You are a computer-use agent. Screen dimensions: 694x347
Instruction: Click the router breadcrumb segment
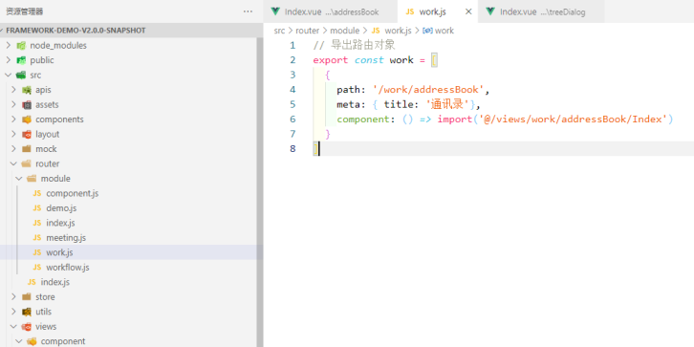click(x=307, y=31)
